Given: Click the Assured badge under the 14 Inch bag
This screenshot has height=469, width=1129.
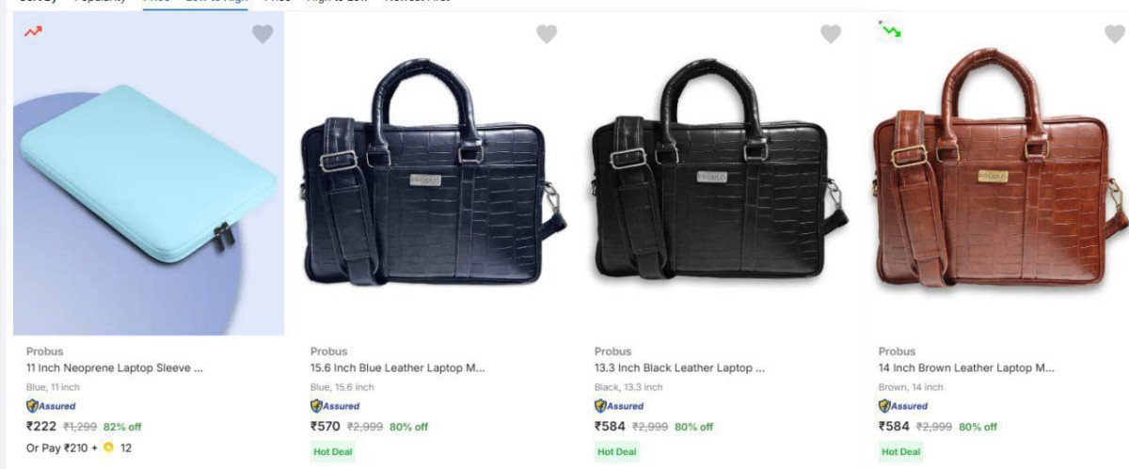Looking at the screenshot, I should pos(903,406).
